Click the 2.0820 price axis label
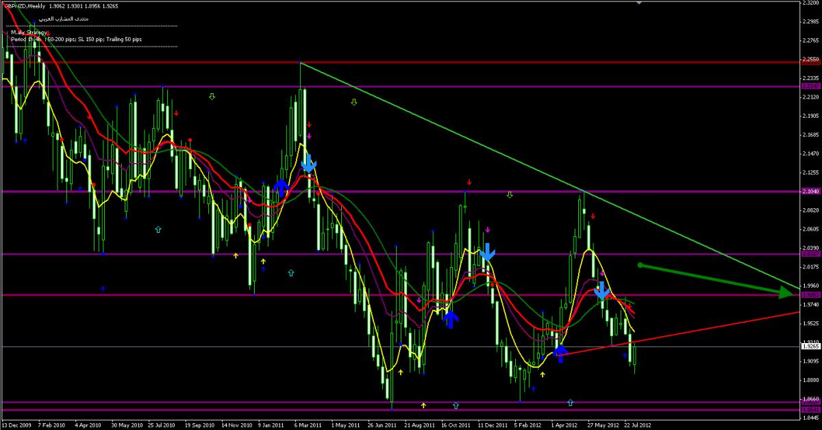Screen dimensions: 822x430 [x=811, y=211]
